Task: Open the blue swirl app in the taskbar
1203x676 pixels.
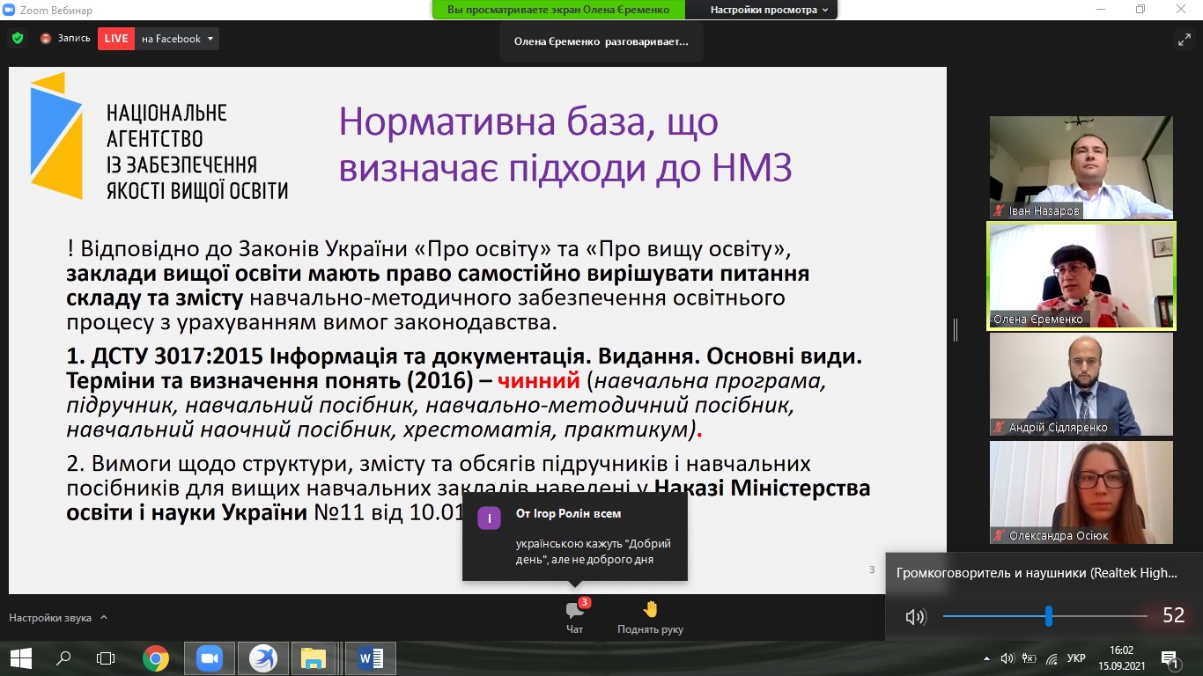Action: click(x=262, y=658)
